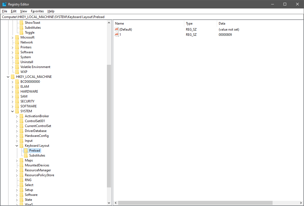Sort values by the Name column header
The image size is (304, 206).
[149, 23]
